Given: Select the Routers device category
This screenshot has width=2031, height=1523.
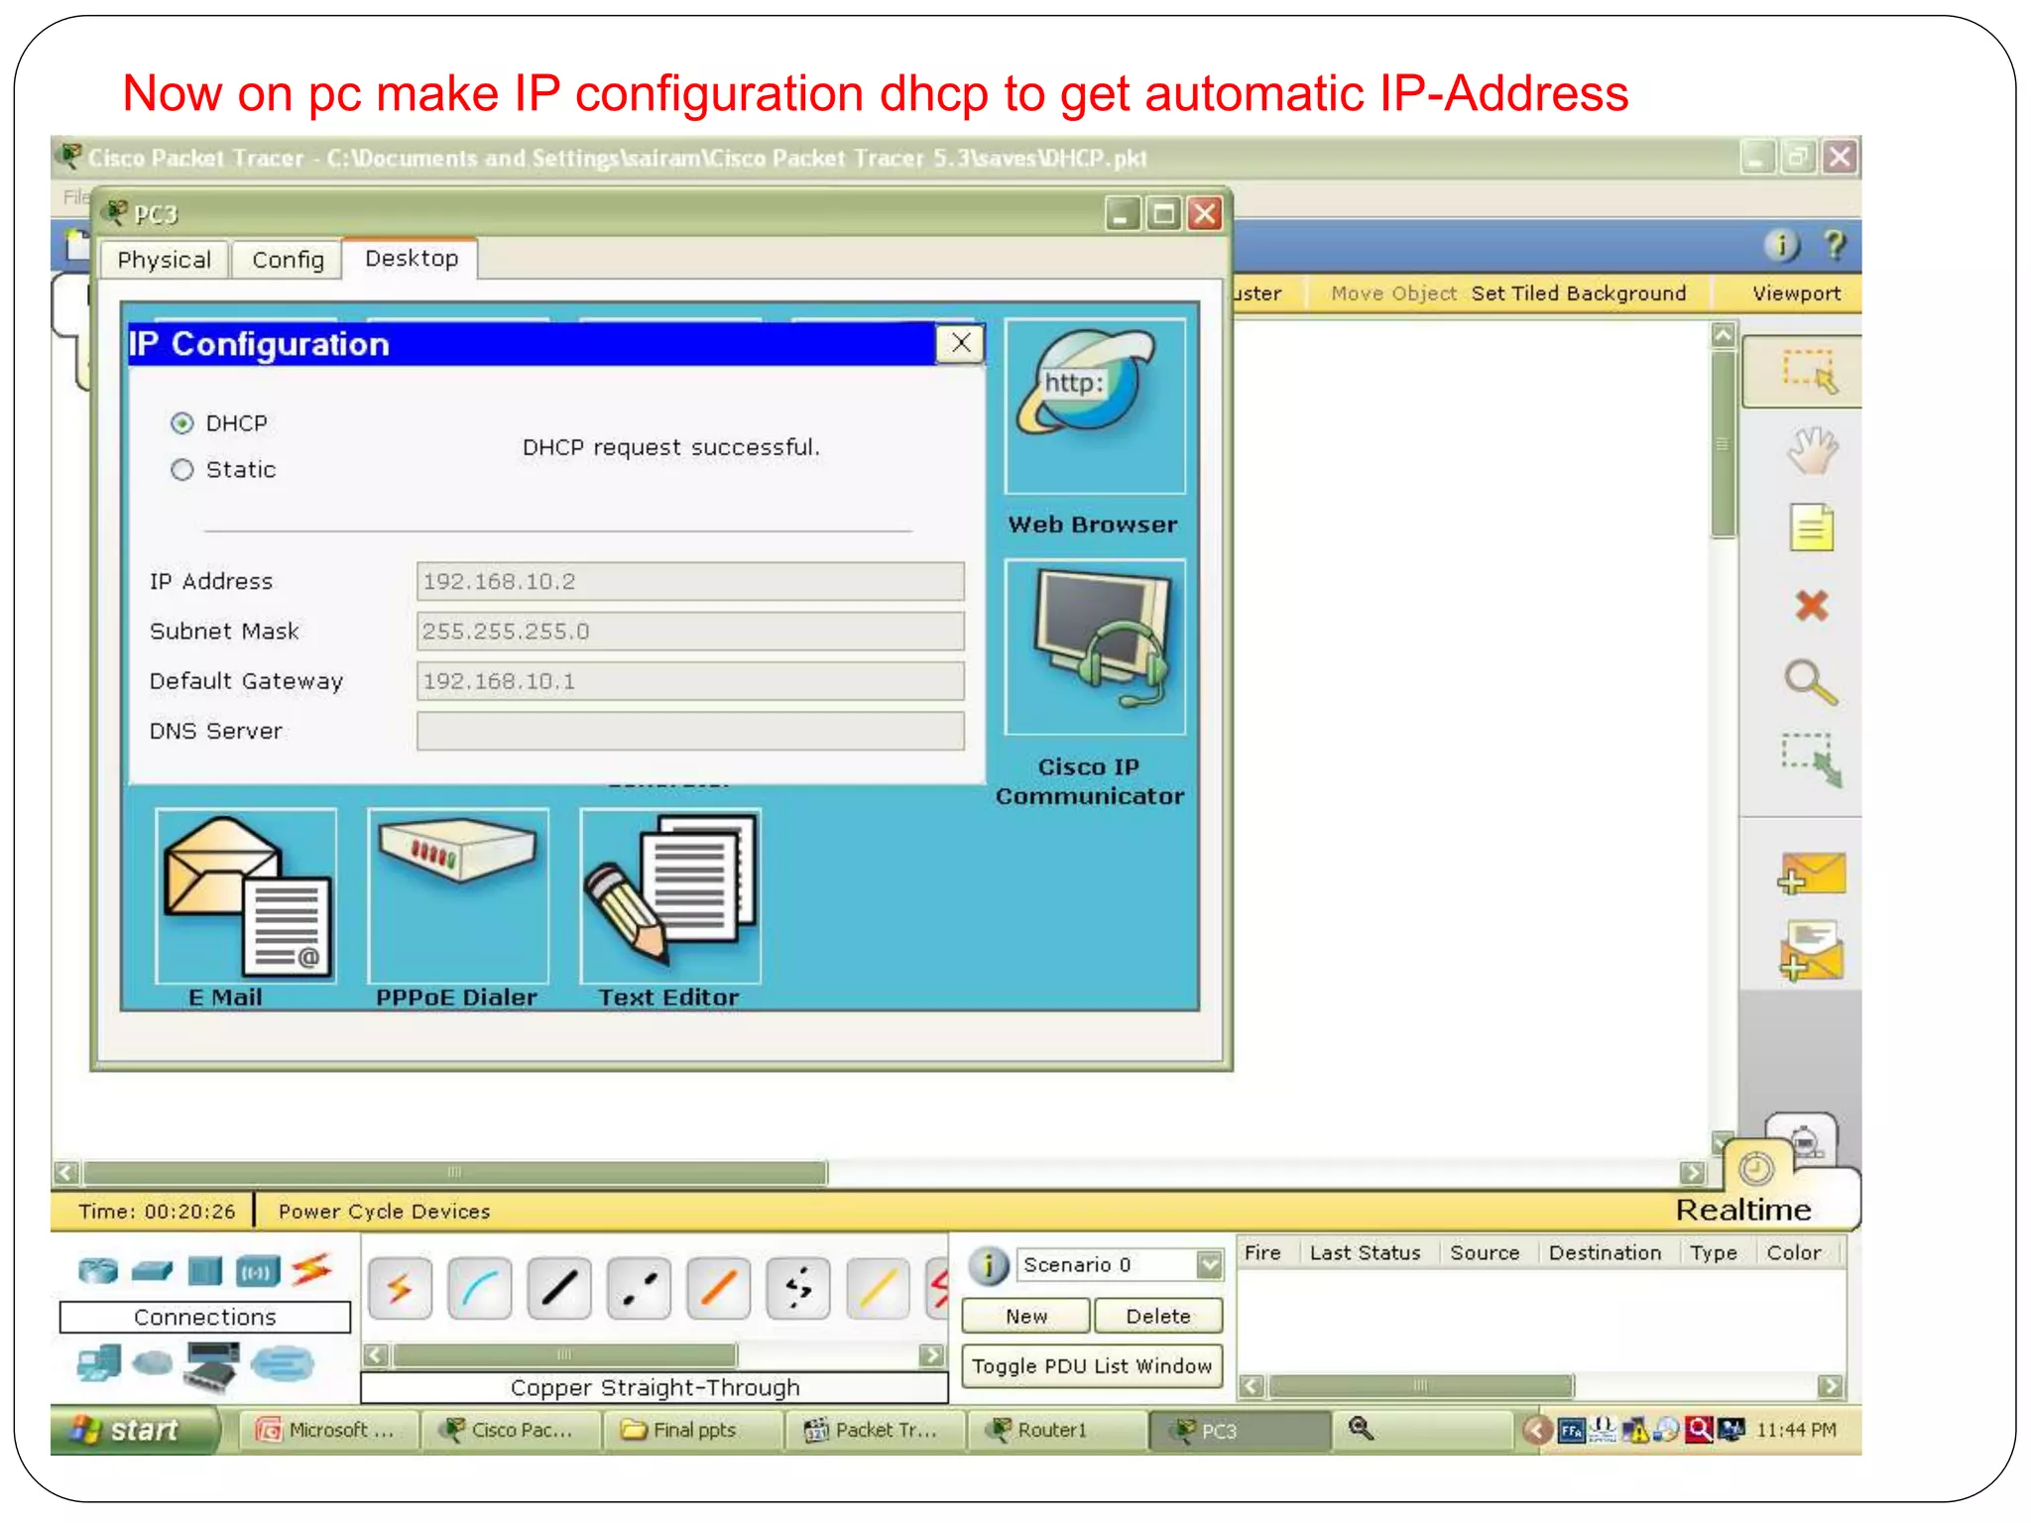Looking at the screenshot, I should (98, 1270).
